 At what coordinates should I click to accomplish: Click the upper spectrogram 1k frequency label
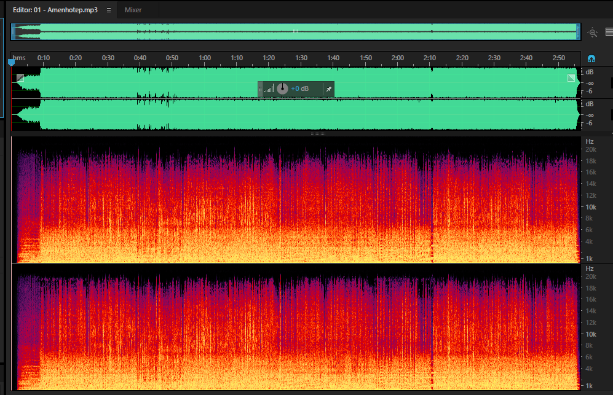coord(589,259)
